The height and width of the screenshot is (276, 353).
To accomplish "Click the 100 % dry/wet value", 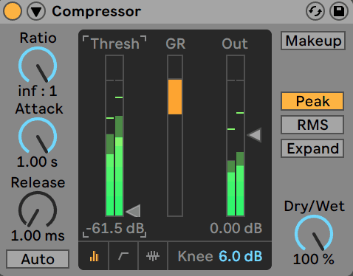I will (x=314, y=259).
